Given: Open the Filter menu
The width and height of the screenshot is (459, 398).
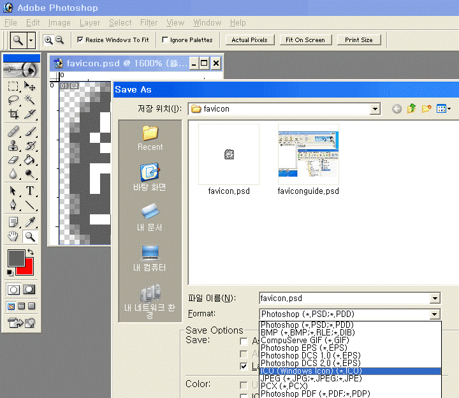Looking at the screenshot, I should coord(149,22).
